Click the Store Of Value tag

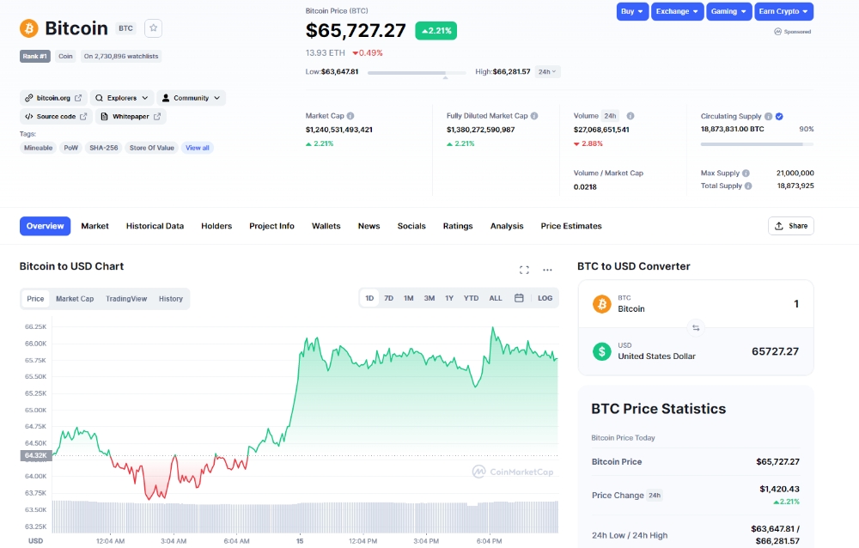[152, 148]
